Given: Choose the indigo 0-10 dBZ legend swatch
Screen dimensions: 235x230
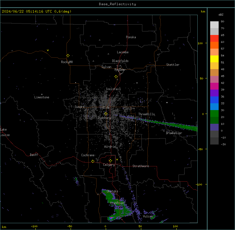Looking at the screenshot, I should [214, 127].
